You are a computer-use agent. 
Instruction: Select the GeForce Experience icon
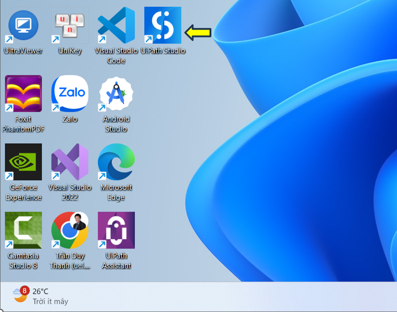pos(23,162)
